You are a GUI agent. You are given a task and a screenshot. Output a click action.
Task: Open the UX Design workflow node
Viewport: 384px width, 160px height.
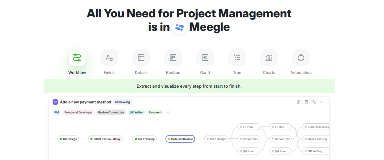tap(68, 139)
